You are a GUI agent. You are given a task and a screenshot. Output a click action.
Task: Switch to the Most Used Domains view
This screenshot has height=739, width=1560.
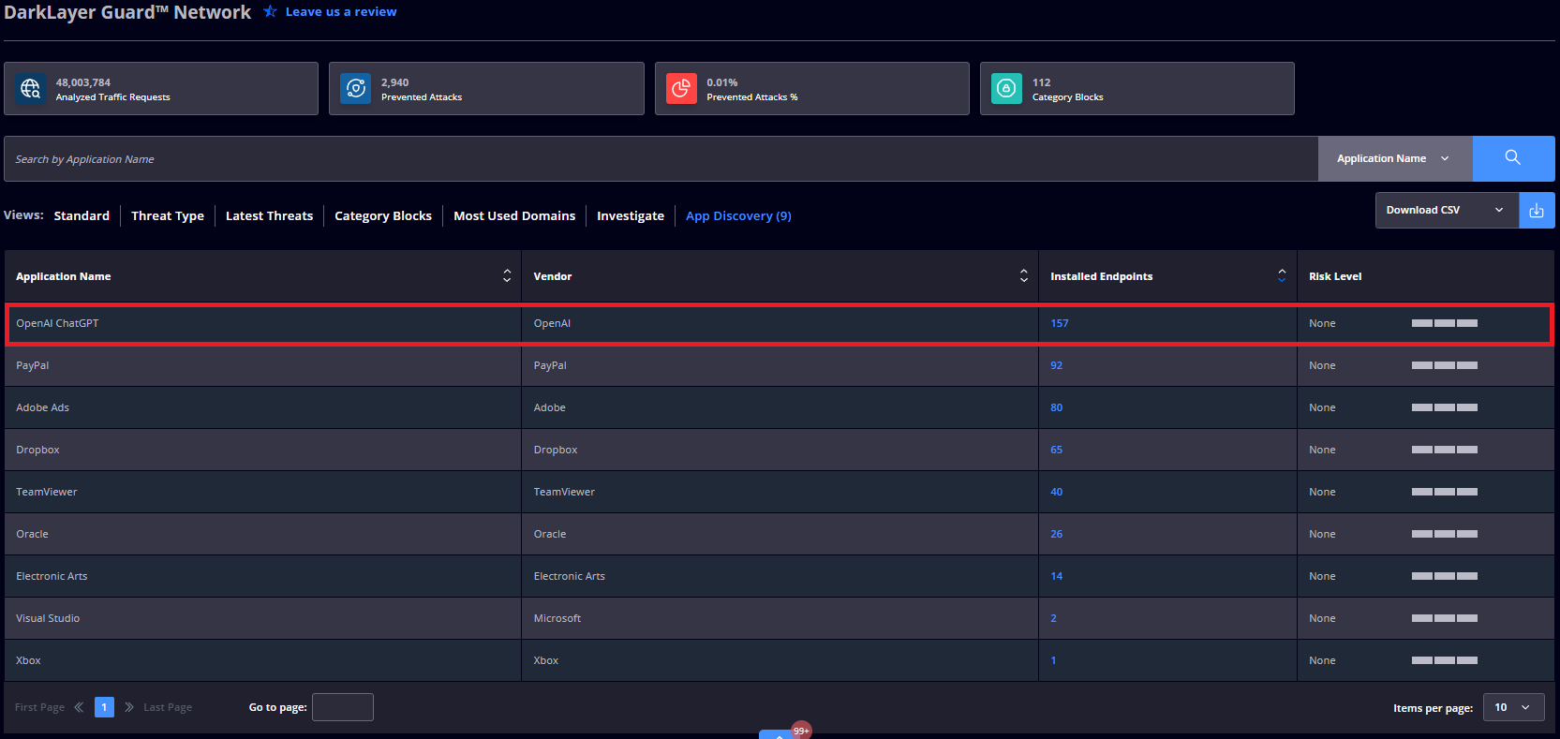pyautogui.click(x=514, y=215)
